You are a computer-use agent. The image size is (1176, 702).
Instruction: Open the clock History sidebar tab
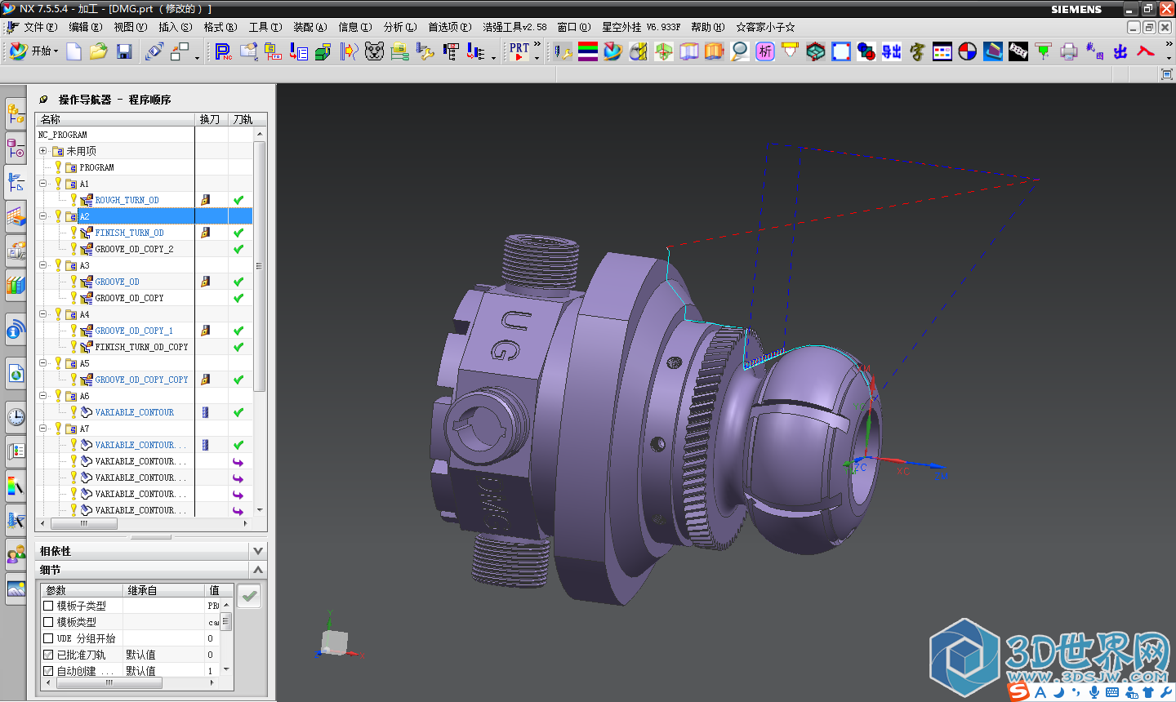[16, 417]
